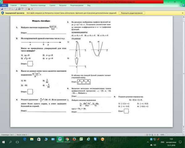The width and height of the screenshot is (185, 148).
Task: Open the orange round app on taskbar
Action: (103, 139)
